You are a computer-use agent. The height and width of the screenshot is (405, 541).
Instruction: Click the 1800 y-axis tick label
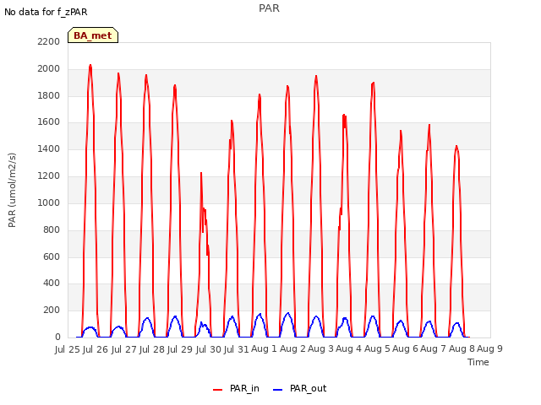49,95
